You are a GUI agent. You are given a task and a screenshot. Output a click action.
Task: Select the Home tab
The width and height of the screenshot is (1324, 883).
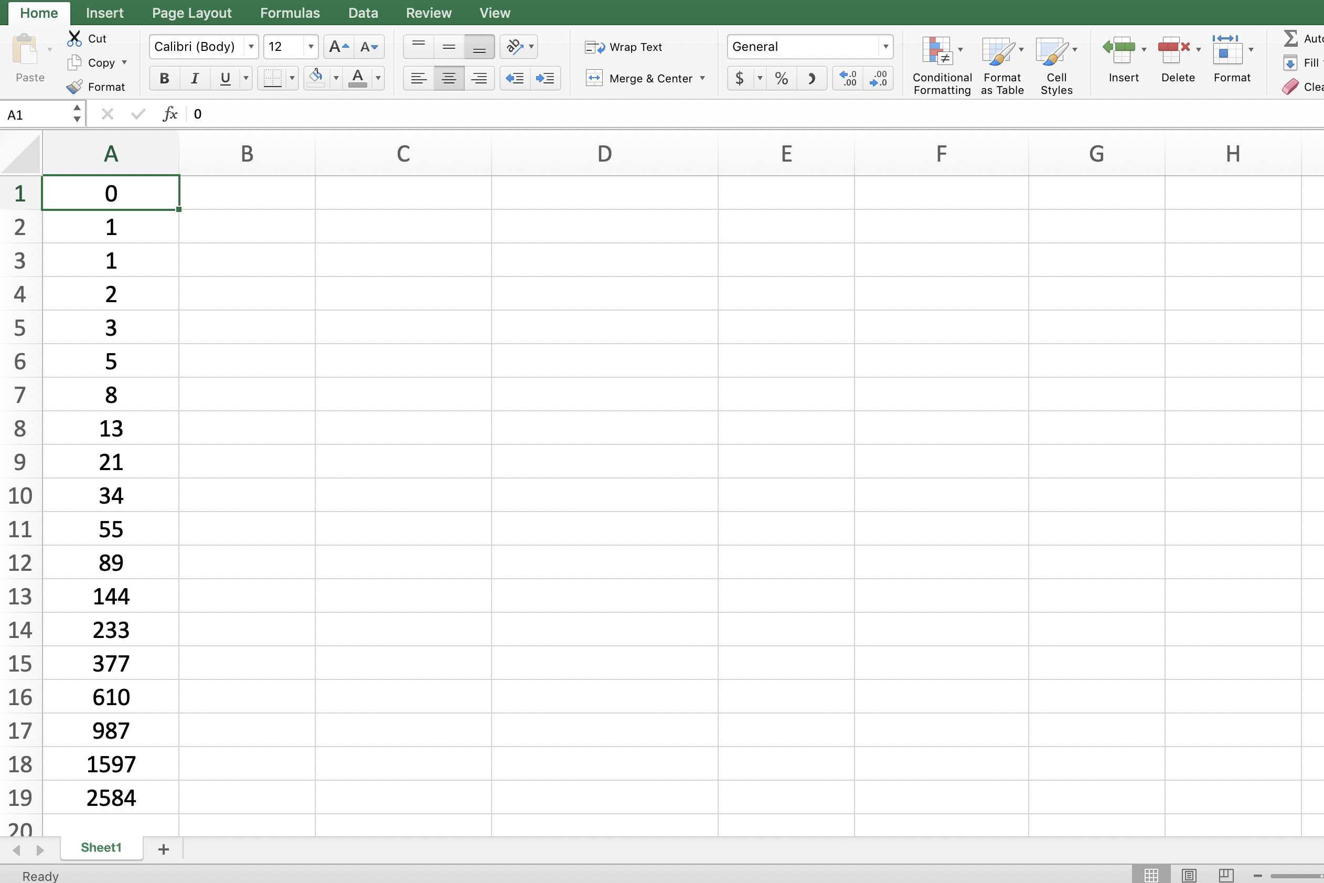38,12
